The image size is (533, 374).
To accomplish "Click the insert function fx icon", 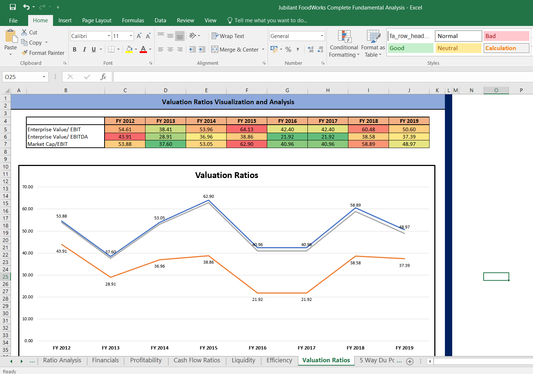I will pyautogui.click(x=103, y=77).
